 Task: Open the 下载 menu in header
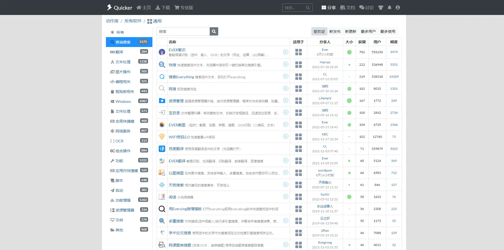(x=163, y=7)
